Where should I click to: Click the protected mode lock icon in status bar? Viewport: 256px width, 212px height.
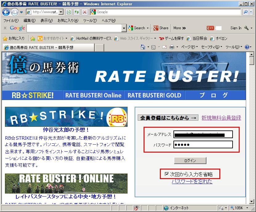point(222,208)
